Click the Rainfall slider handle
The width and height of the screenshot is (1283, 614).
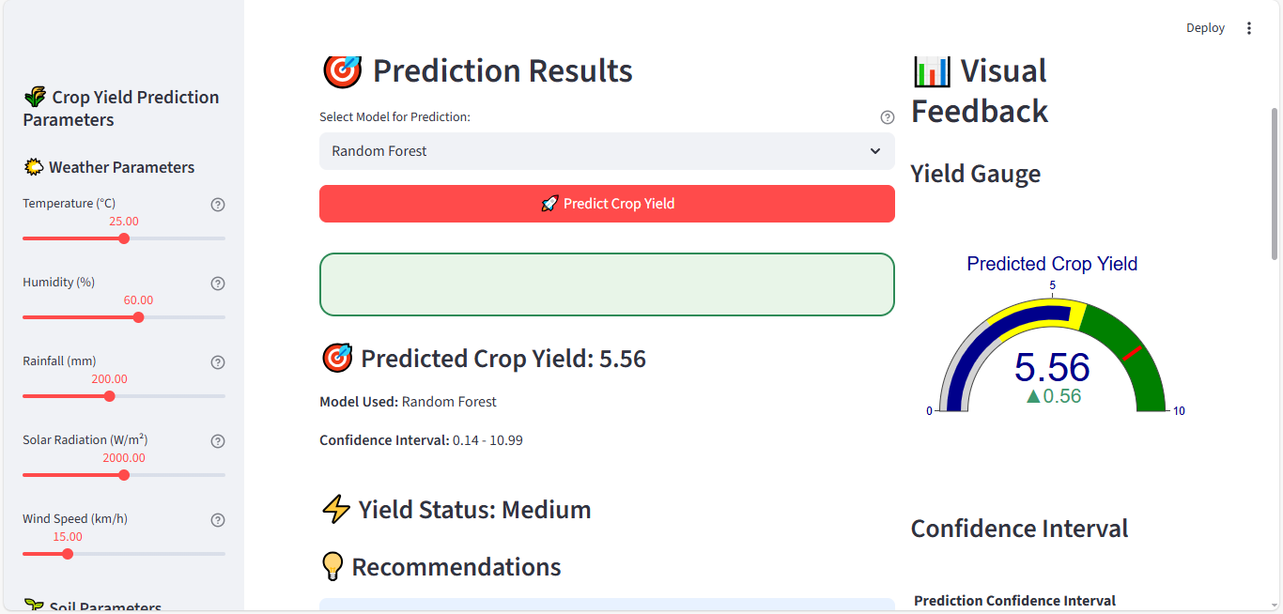(109, 396)
